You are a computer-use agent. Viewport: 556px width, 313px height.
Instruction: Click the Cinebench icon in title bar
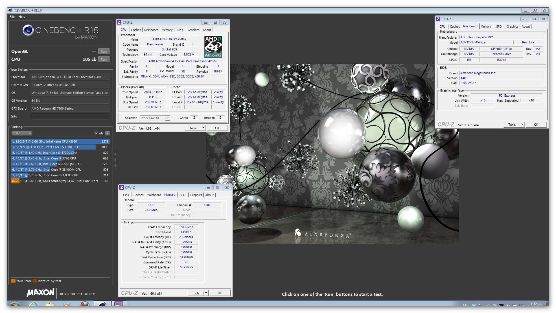[10, 10]
